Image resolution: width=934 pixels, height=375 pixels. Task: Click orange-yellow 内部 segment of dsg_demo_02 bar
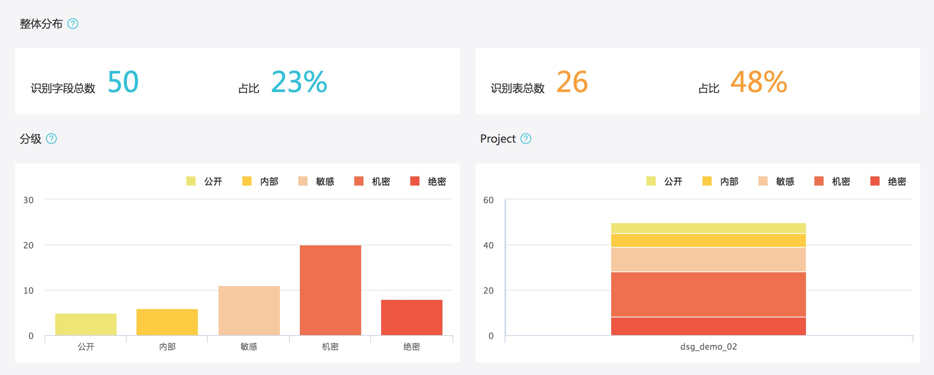[x=709, y=240]
